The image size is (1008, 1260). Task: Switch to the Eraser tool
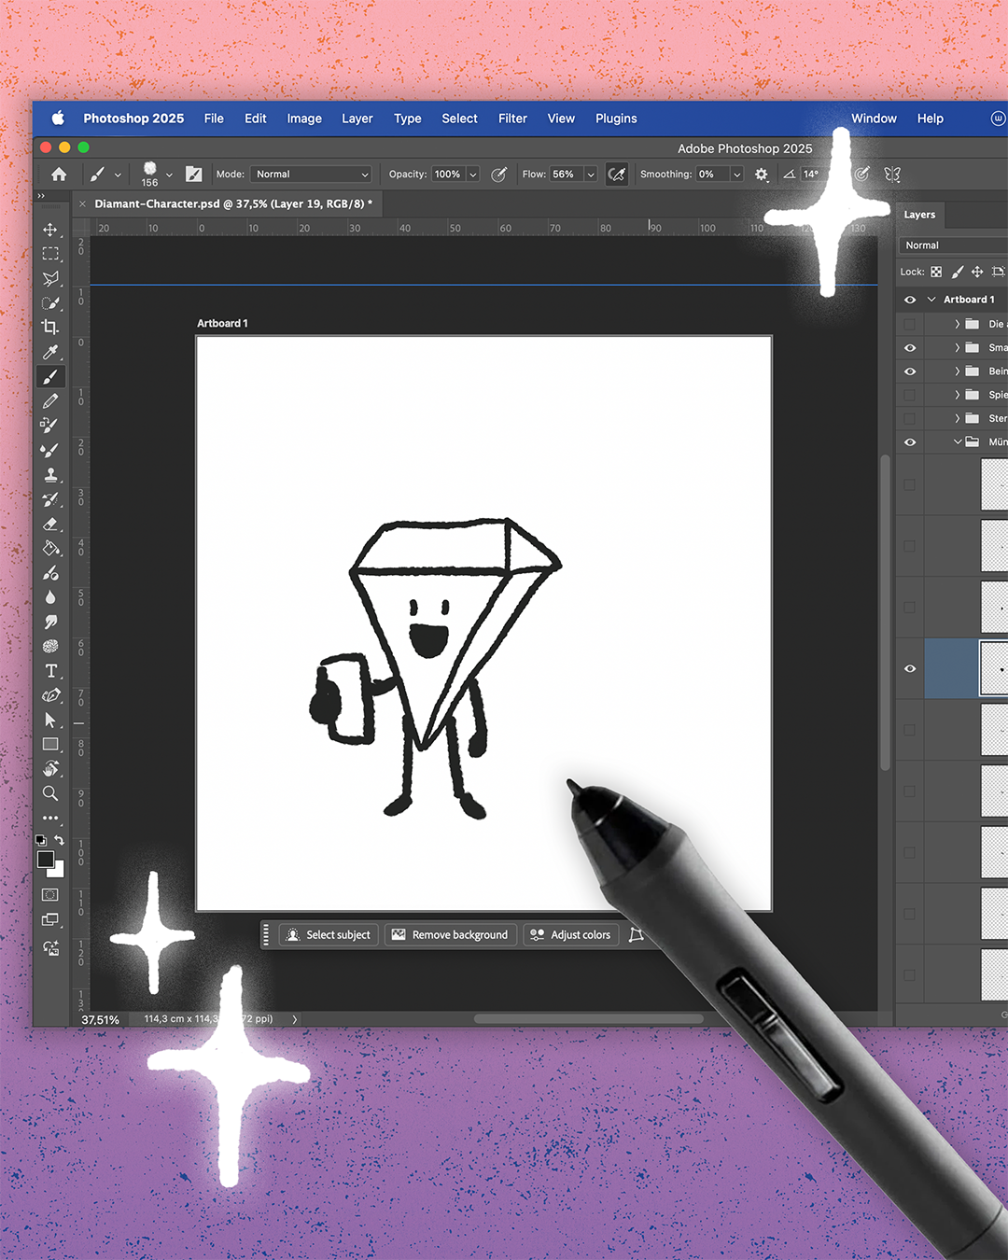tap(51, 524)
